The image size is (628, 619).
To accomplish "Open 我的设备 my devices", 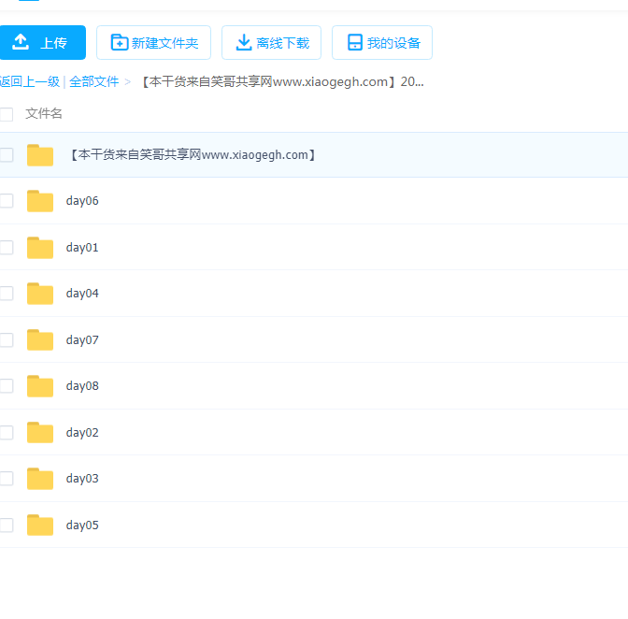I will [x=382, y=42].
